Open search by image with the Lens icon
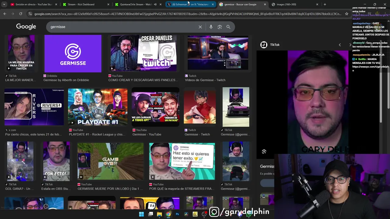The width and height of the screenshot is (390, 219). click(220, 27)
